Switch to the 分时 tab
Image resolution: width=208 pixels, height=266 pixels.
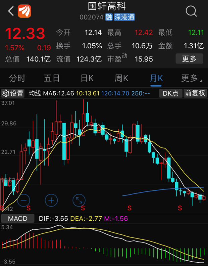click(x=17, y=78)
